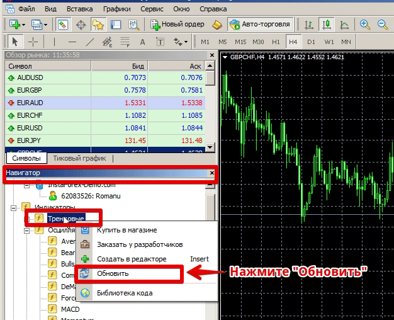394x320 pixels.
Task: Collapse the Осцилляторы tree node
Action: [26, 231]
